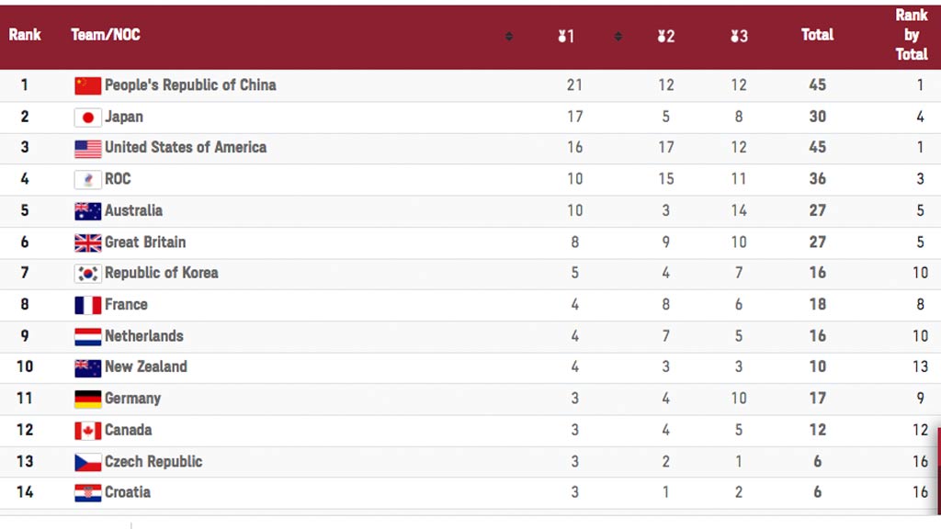Click the Australia flag icon
Screen dimensions: 941x529
tap(87, 211)
